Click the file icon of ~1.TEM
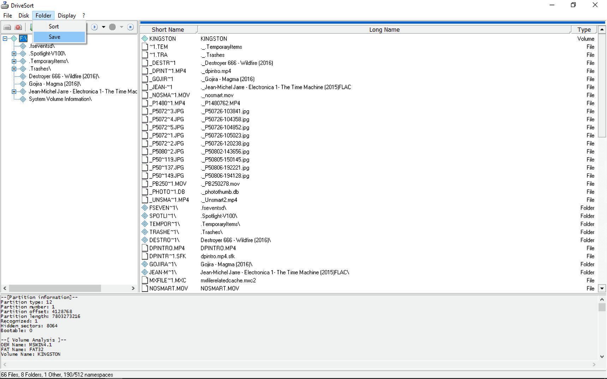The width and height of the screenshot is (607, 379). 145,47
